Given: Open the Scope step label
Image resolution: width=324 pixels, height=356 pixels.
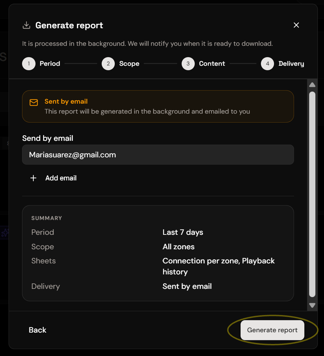Looking at the screenshot, I should pos(129,64).
